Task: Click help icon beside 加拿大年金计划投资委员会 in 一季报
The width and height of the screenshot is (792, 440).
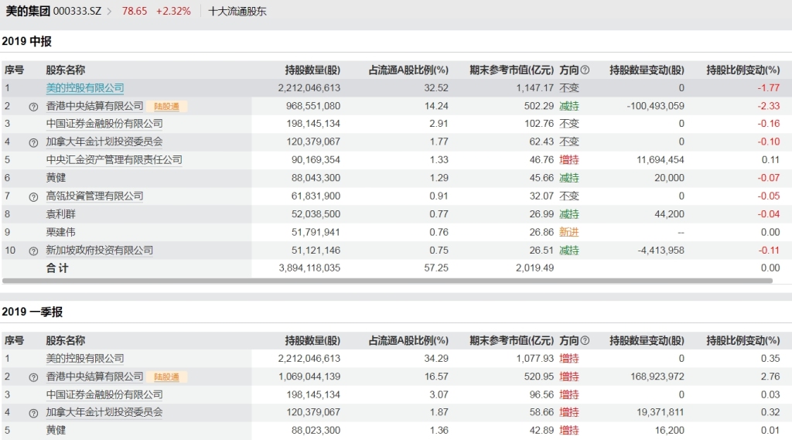Action: coord(33,413)
